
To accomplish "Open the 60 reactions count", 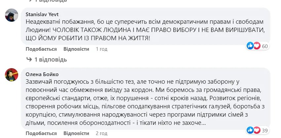I will [x=265, y=46].
